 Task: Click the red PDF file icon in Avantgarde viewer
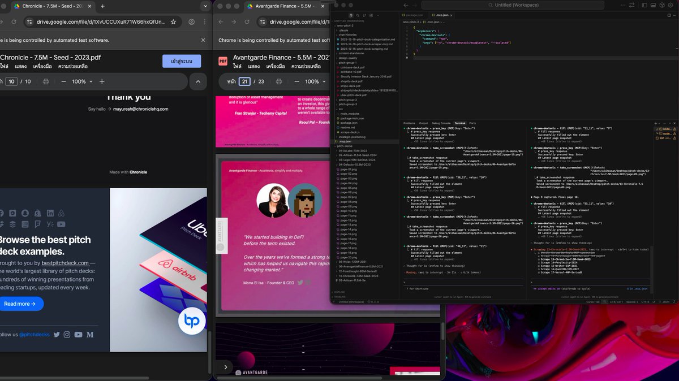pyautogui.click(x=223, y=61)
